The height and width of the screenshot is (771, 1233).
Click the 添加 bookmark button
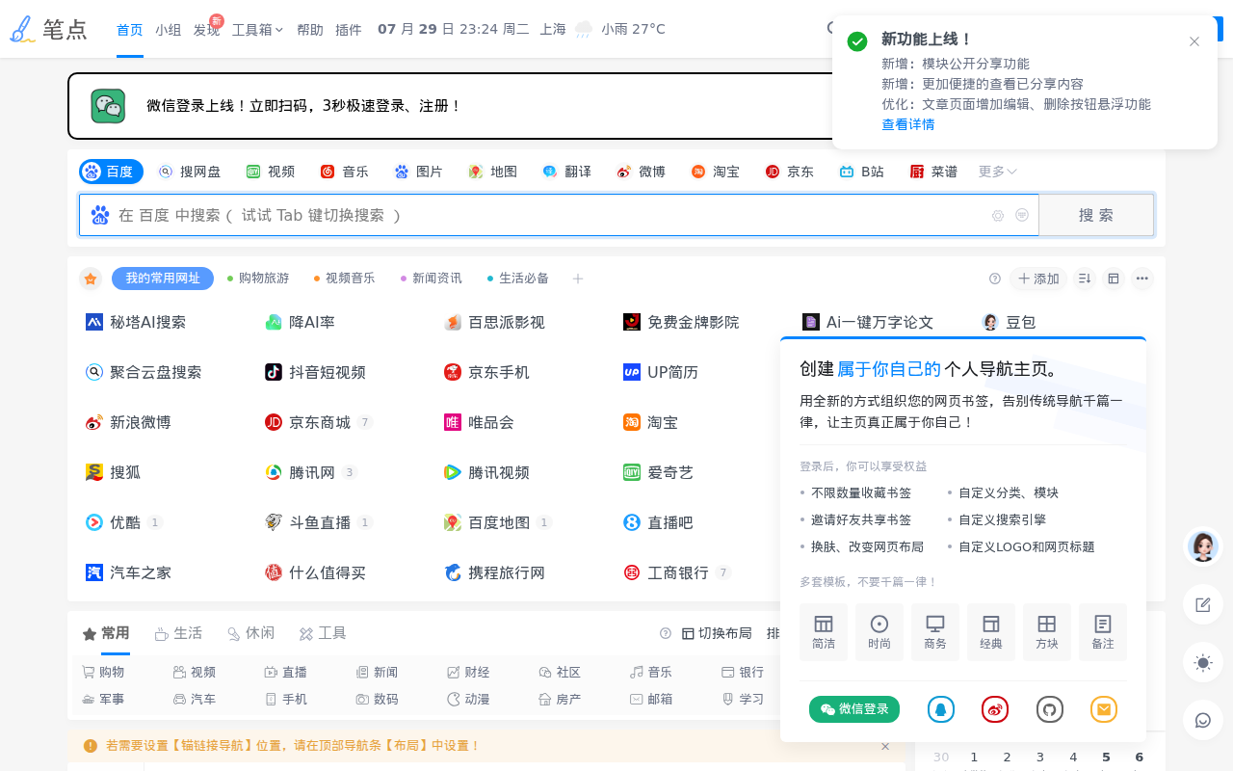1038,279
